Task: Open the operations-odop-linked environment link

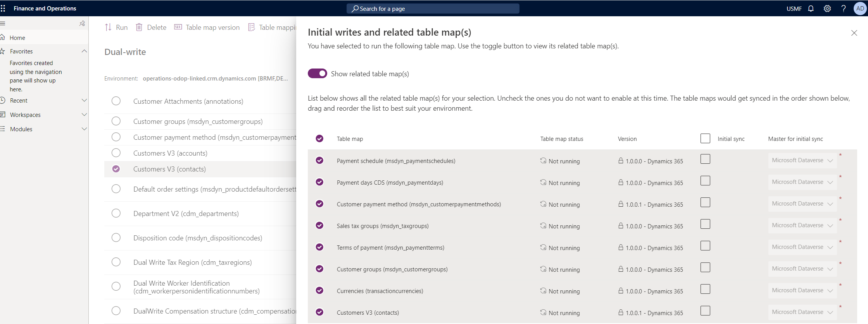Action: [215, 78]
